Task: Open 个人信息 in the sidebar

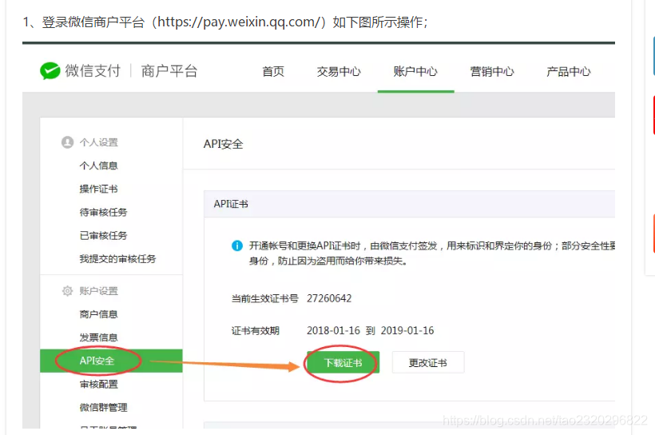Action: (x=98, y=166)
